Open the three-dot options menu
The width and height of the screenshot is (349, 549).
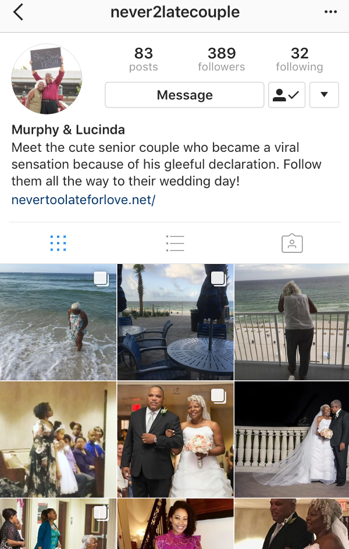330,12
